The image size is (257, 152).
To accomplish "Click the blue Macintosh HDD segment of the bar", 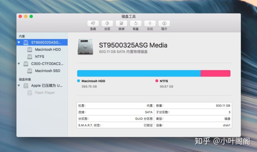I will (139, 73).
